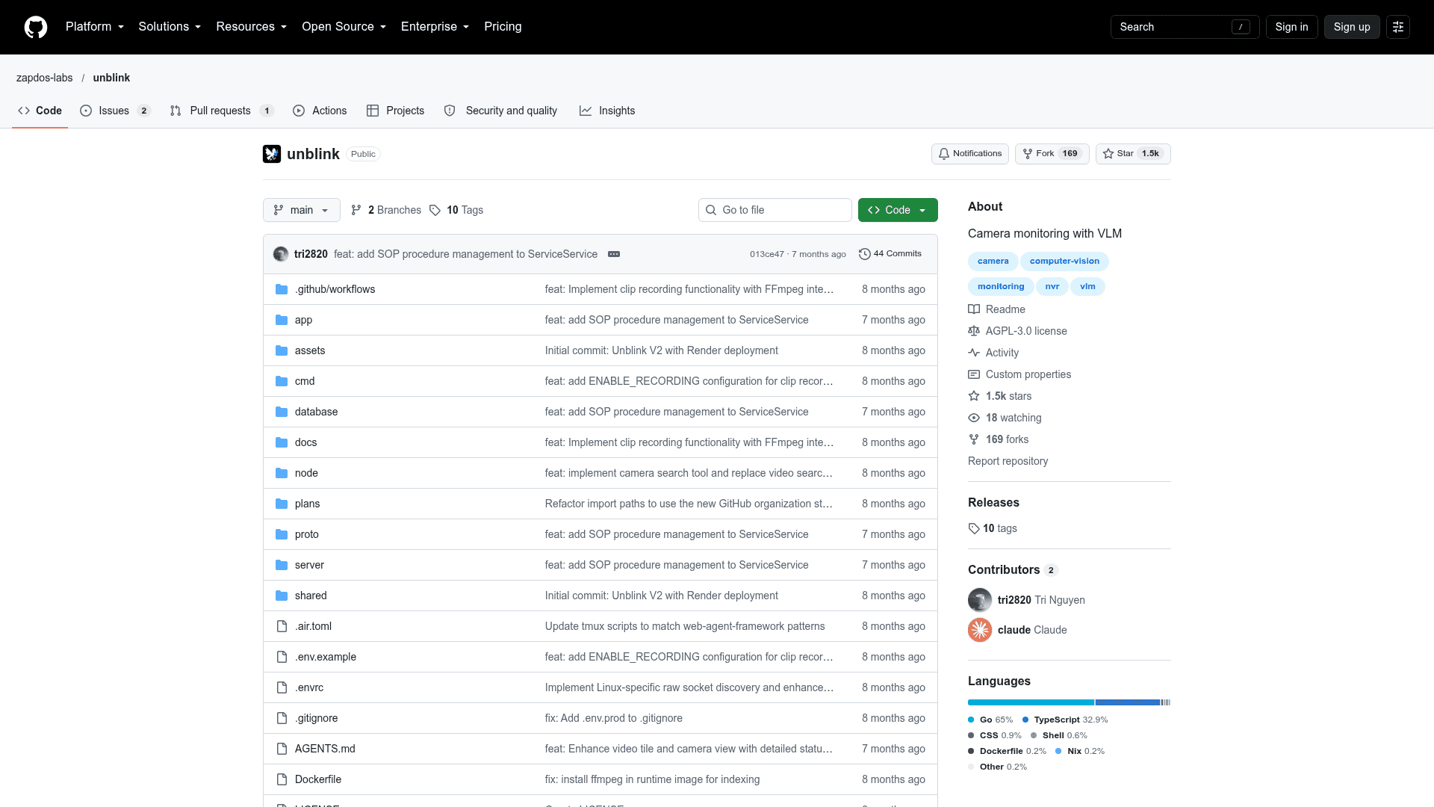Open the GitHub logo homepage
Image resolution: width=1434 pixels, height=807 pixels.
pyautogui.click(x=36, y=27)
